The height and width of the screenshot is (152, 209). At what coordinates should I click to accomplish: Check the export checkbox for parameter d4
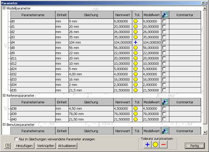coord(164,42)
